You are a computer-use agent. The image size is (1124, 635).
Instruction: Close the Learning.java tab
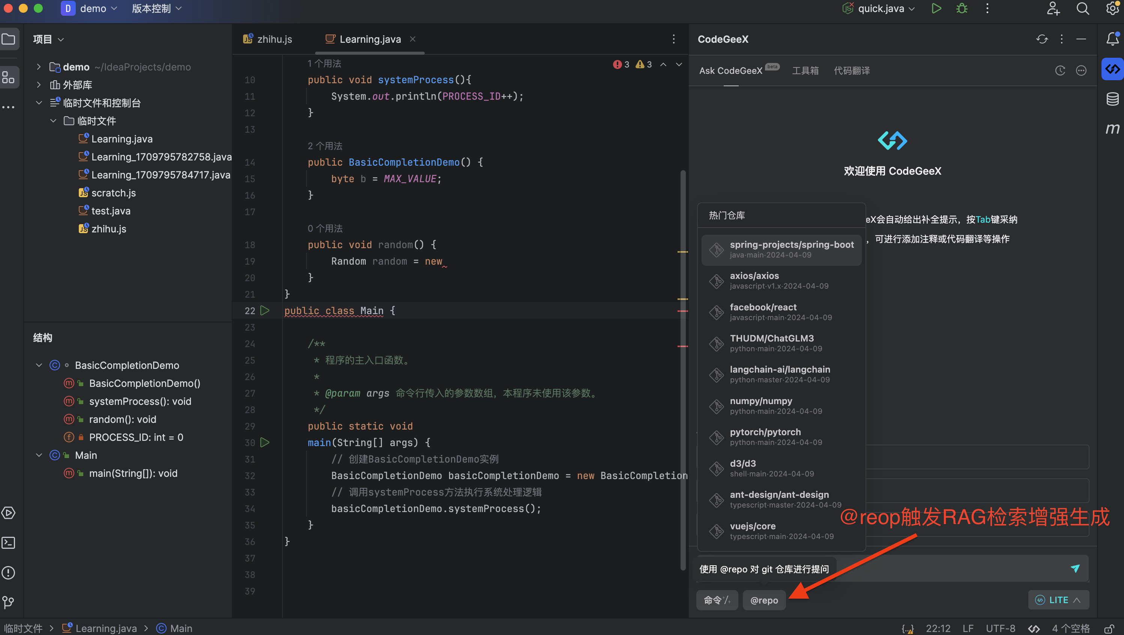tap(413, 39)
